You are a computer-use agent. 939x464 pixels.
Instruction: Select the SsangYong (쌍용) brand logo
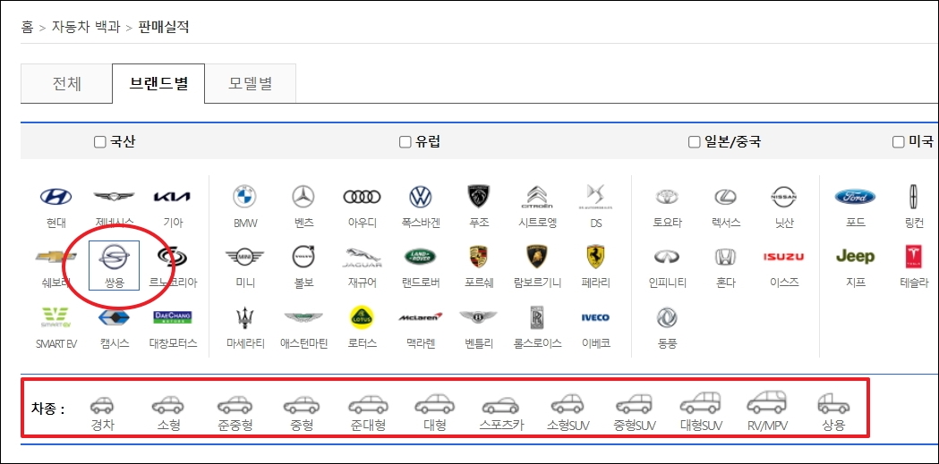tap(114, 257)
